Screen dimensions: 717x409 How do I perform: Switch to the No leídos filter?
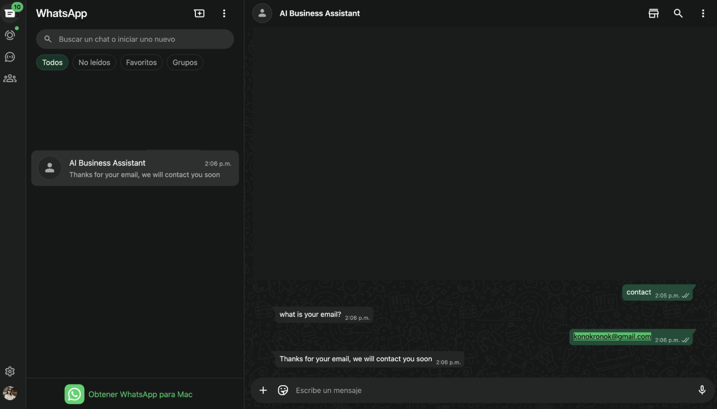click(94, 62)
